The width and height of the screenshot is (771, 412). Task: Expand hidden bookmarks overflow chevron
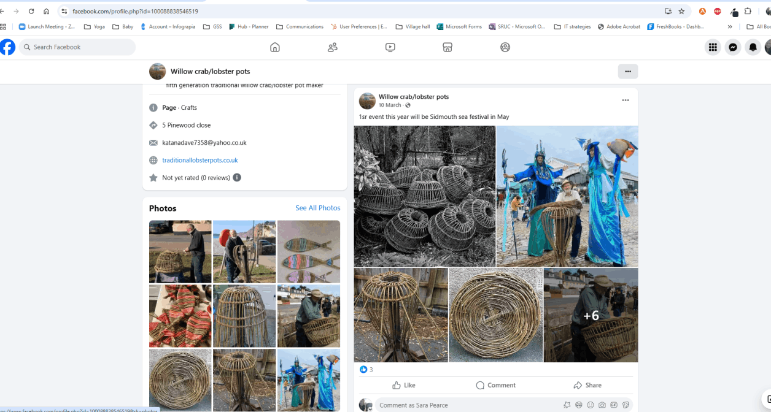click(x=730, y=26)
